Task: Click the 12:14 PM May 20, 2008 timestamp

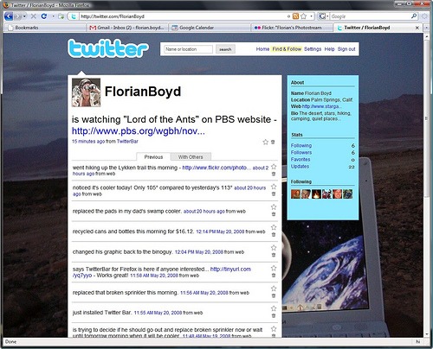Action: (220, 232)
